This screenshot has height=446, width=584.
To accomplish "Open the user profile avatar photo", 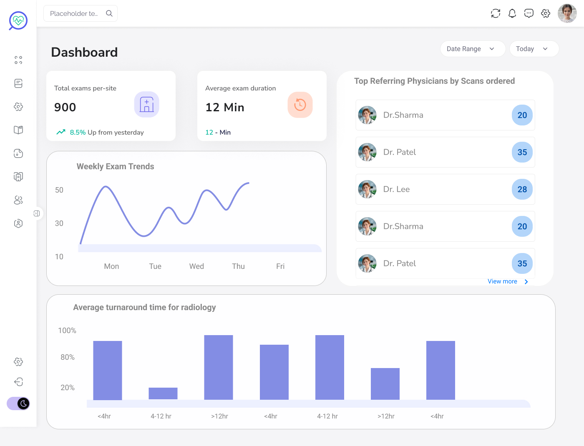I will (567, 13).
